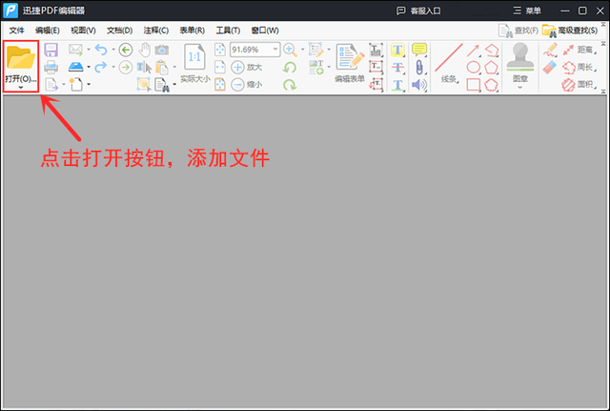Image resolution: width=610 pixels, height=411 pixels.
Task: Open the Document (文档) menu
Action: [120, 31]
